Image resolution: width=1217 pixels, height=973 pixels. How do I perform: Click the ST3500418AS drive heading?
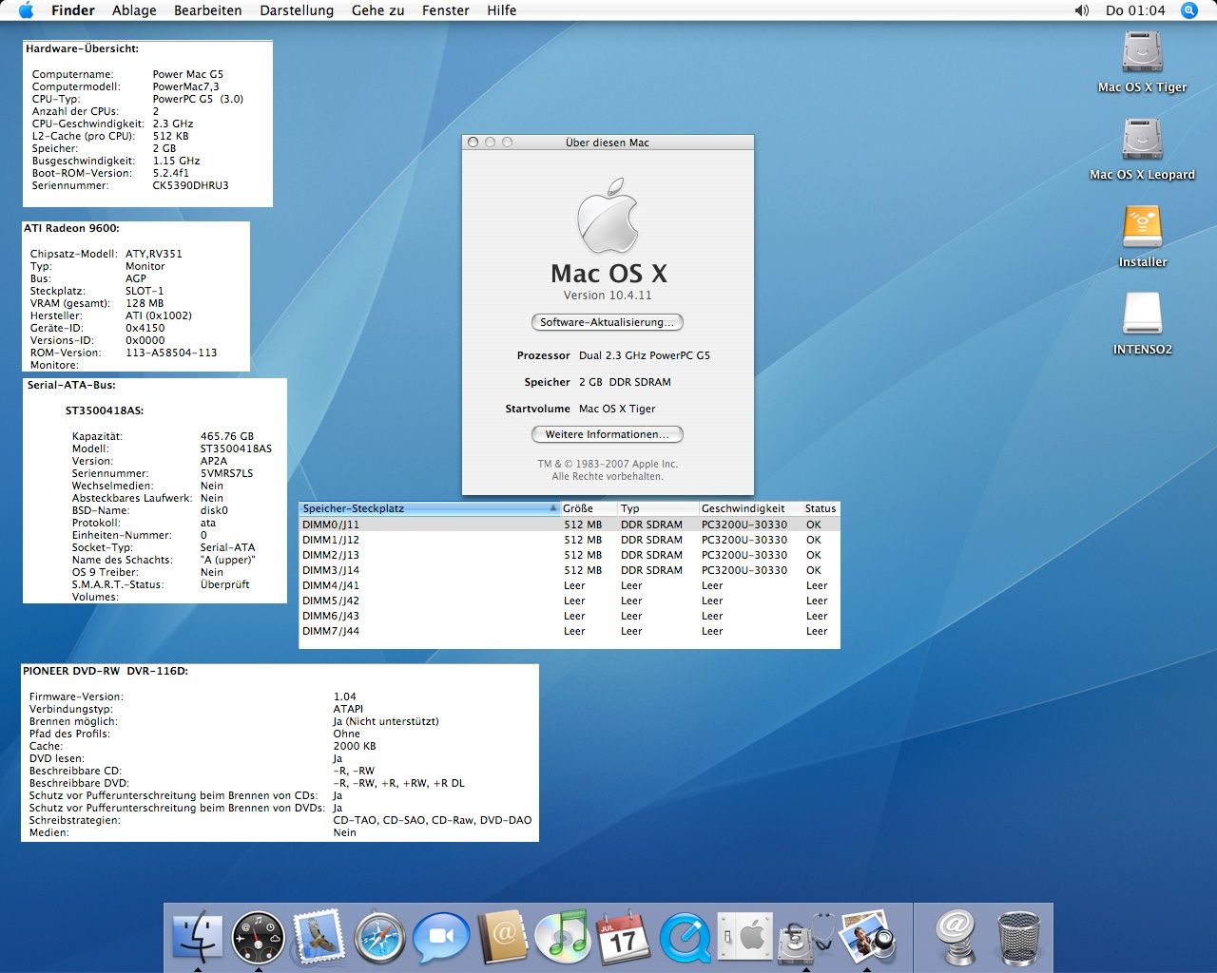coord(105,410)
